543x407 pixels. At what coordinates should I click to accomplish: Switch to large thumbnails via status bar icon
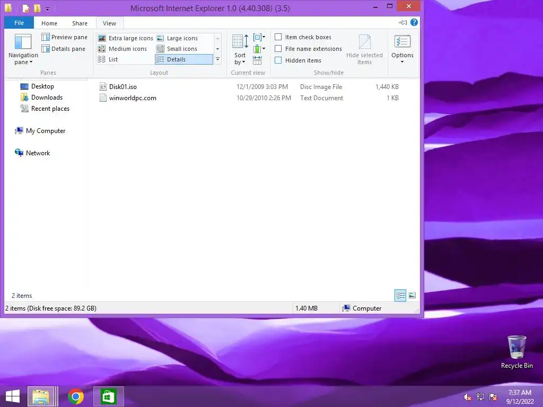[412, 295]
